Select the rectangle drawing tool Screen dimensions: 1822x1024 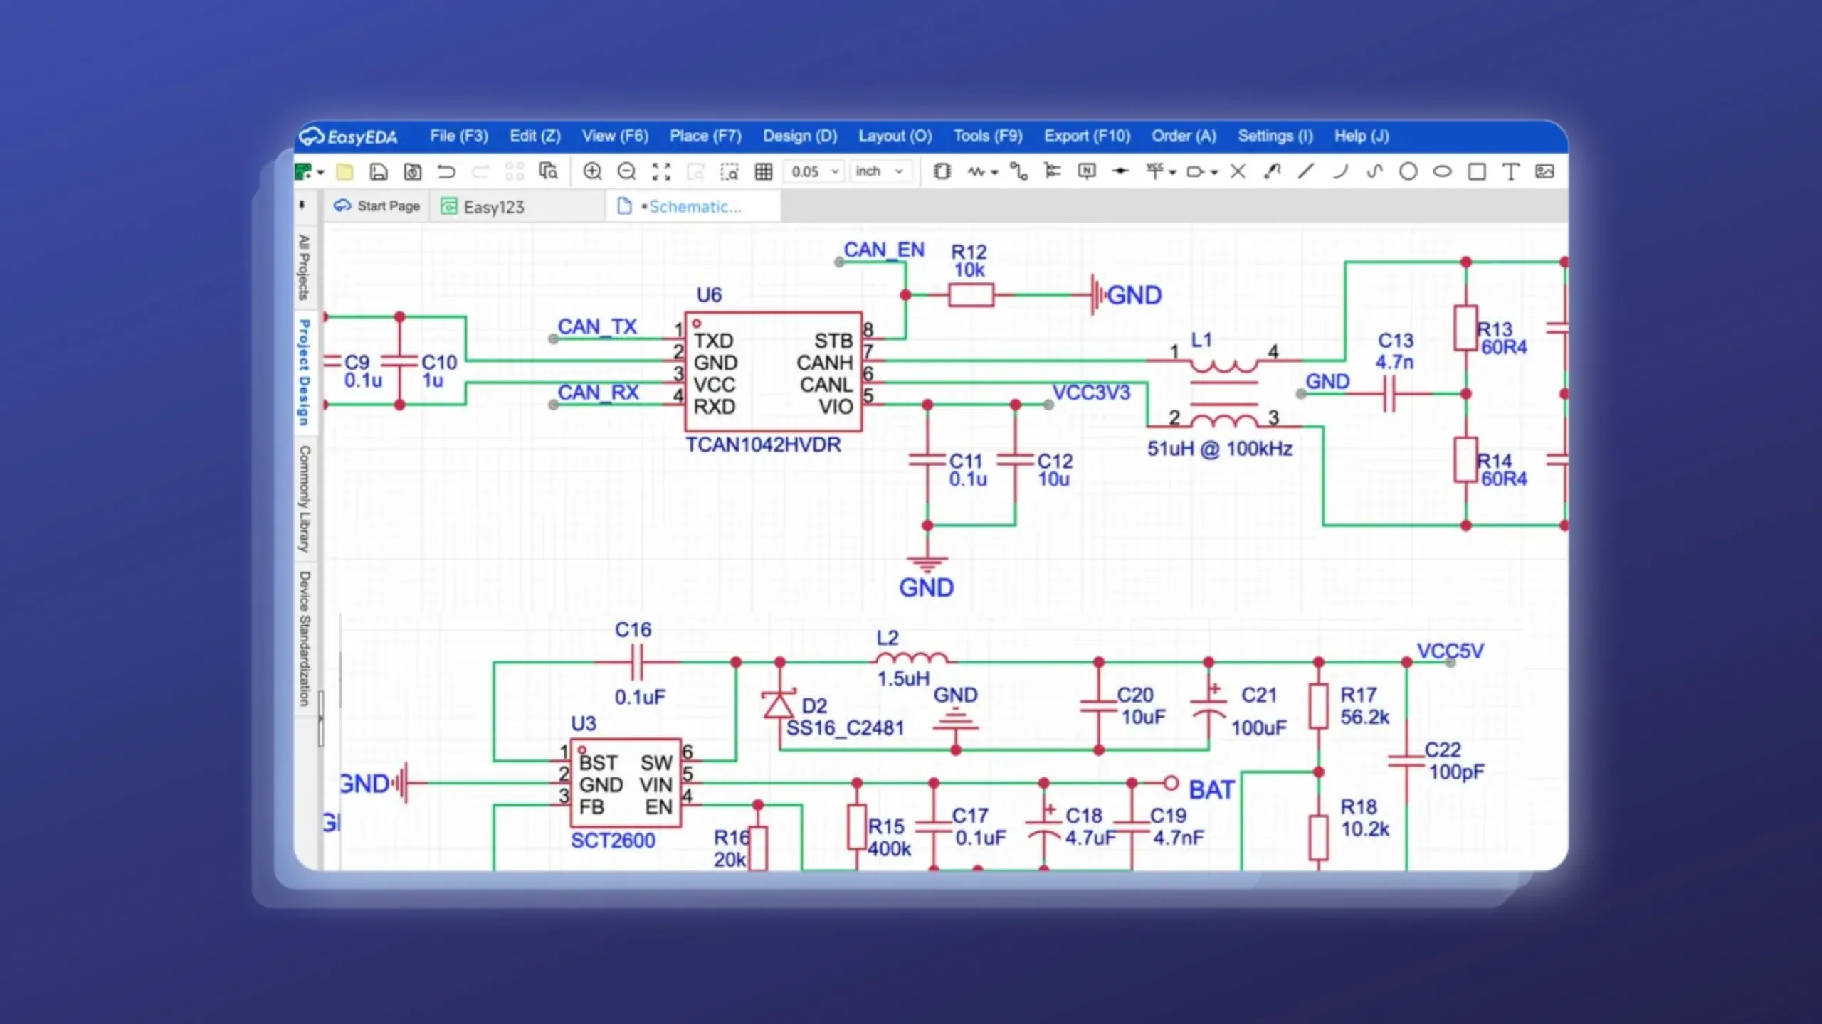pyautogui.click(x=1477, y=171)
